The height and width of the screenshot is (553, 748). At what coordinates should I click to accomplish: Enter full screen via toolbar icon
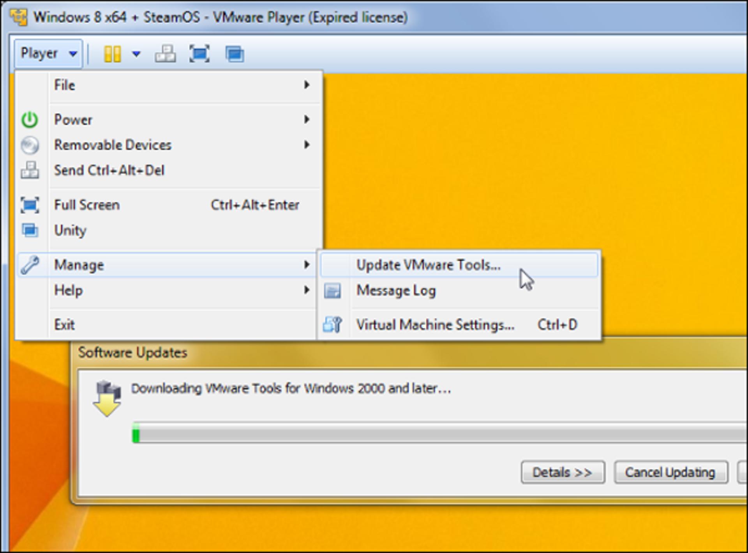pos(199,54)
